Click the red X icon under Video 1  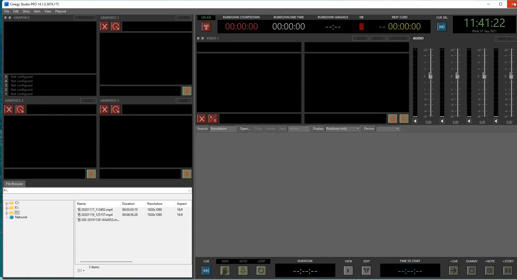pos(202,119)
